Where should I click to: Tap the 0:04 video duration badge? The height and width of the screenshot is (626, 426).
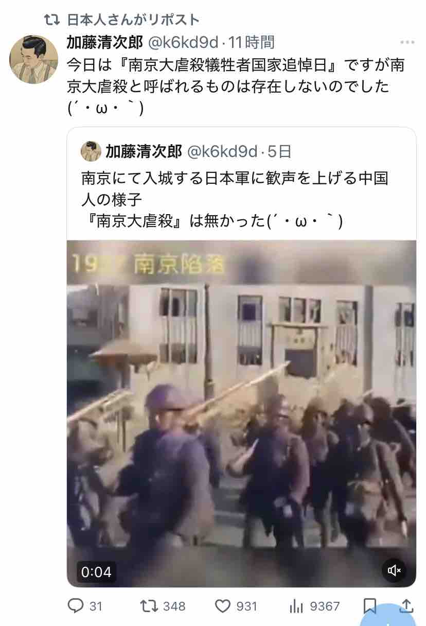pyautogui.click(x=96, y=571)
